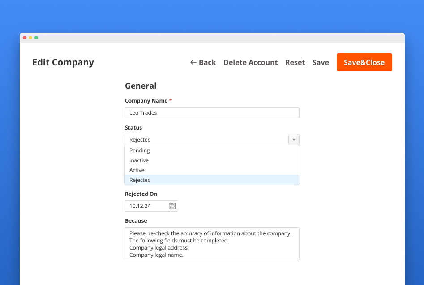Screen dimensions: 424x285
Task: Click the red traffic light dot
Action: tap(25, 38)
